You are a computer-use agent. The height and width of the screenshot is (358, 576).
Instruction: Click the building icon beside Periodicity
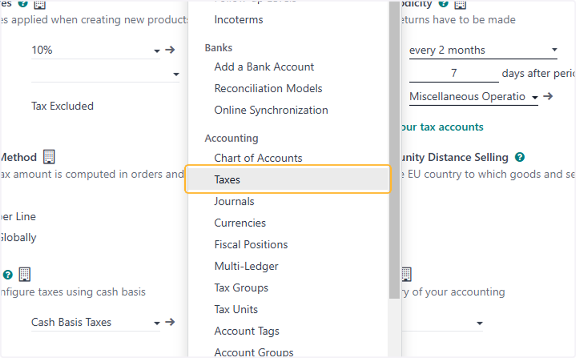460,4
